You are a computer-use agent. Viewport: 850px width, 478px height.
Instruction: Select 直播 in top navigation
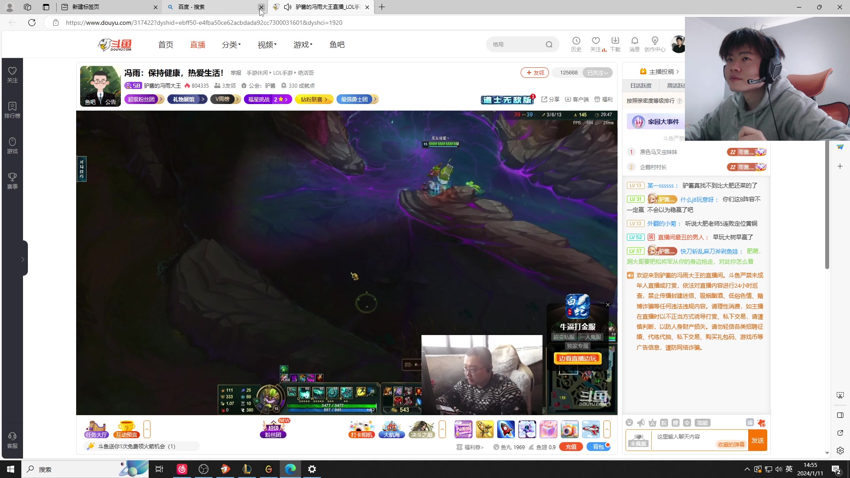click(x=197, y=45)
